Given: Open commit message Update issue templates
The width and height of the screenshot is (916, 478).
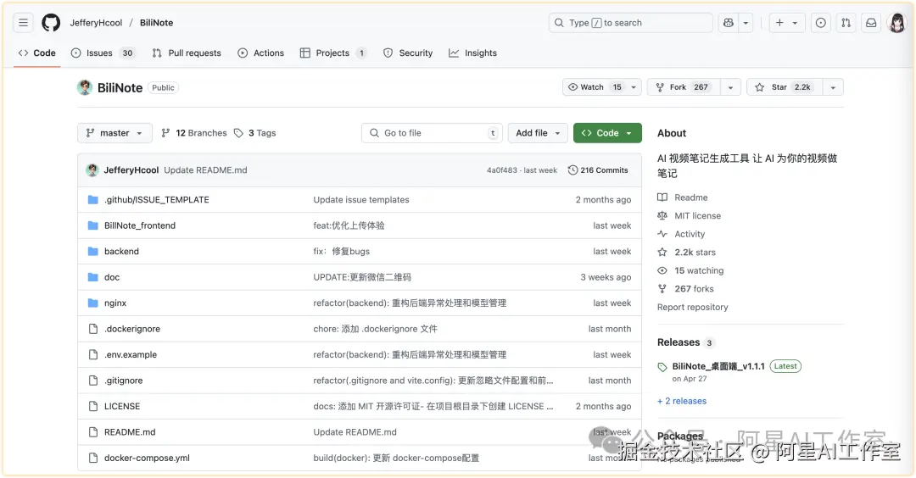Looking at the screenshot, I should [x=361, y=200].
